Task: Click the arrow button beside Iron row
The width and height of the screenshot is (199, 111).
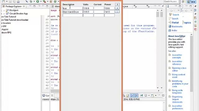Action: 117,8
